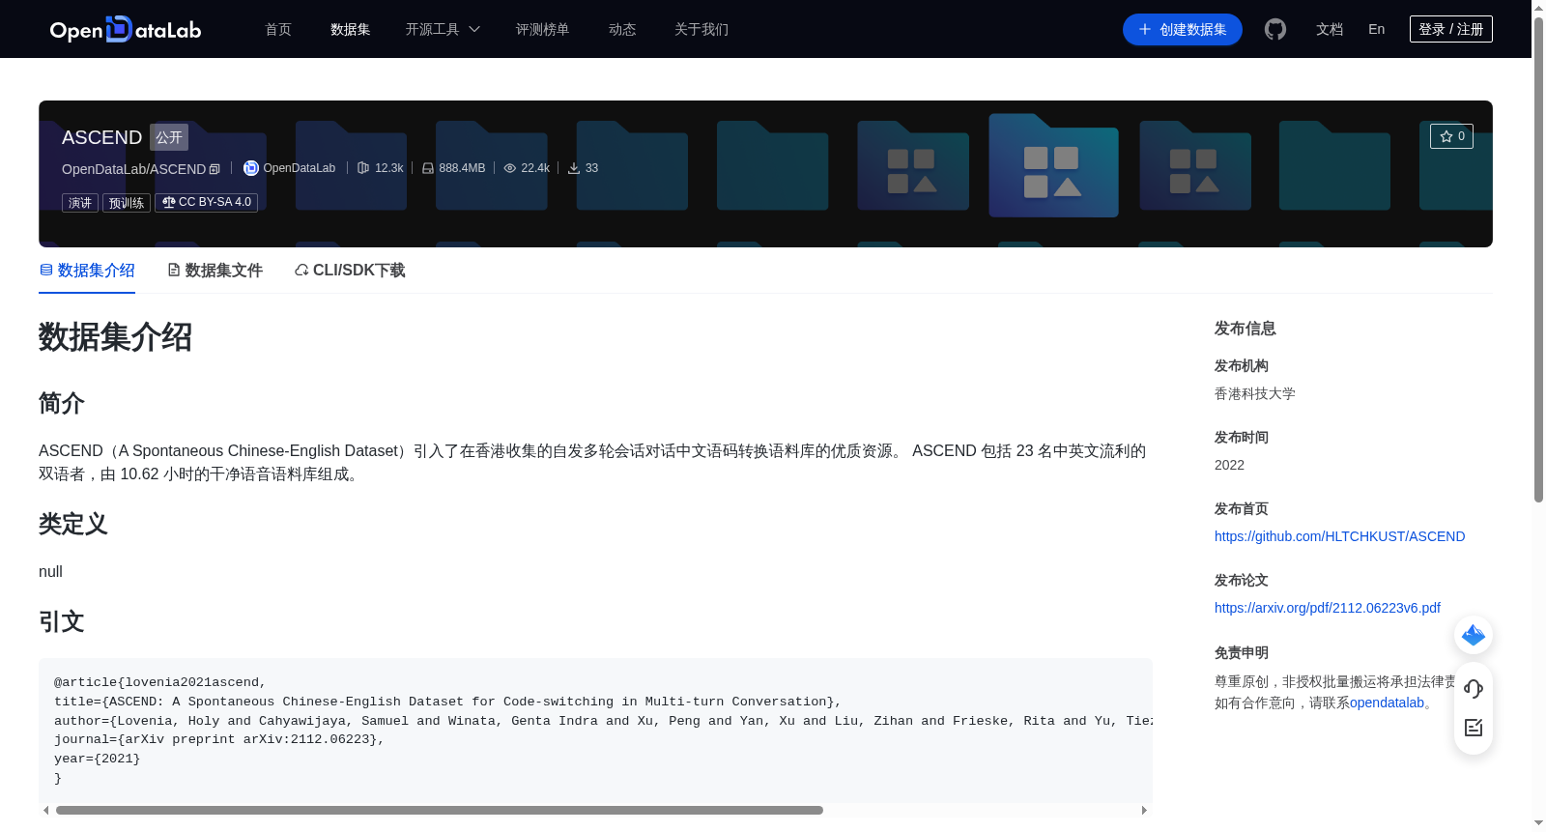Expand the 开源工具 dropdown menu
This screenshot has height=832, width=1546.
443,29
